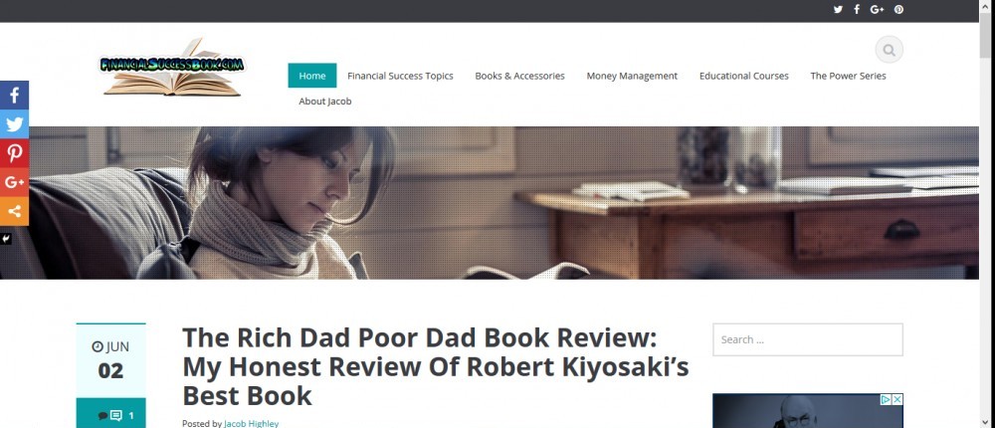Image resolution: width=995 pixels, height=428 pixels.
Task: Open the Books & Accessories menu
Action: [519, 76]
